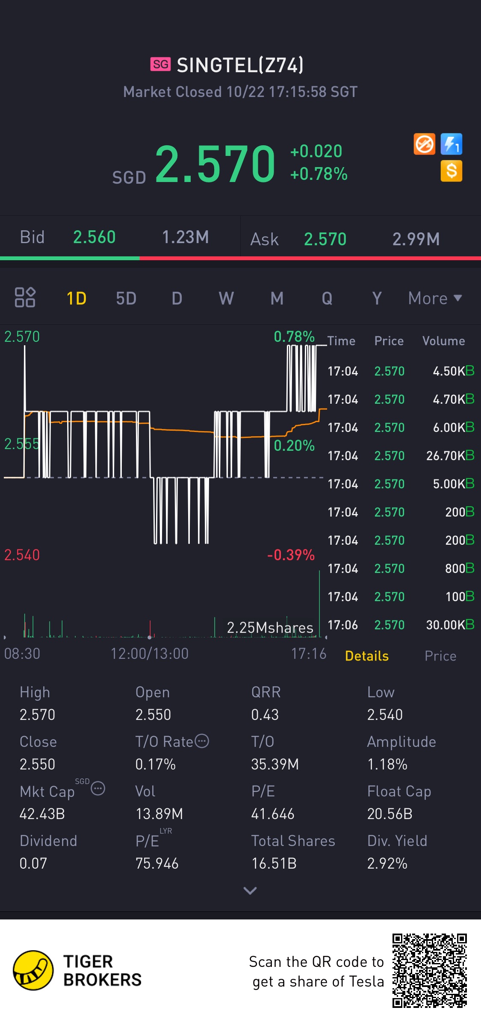This screenshot has height=1022, width=481.
Task: Tap the 17:04 trade with 4.70K volume
Action: 401,399
